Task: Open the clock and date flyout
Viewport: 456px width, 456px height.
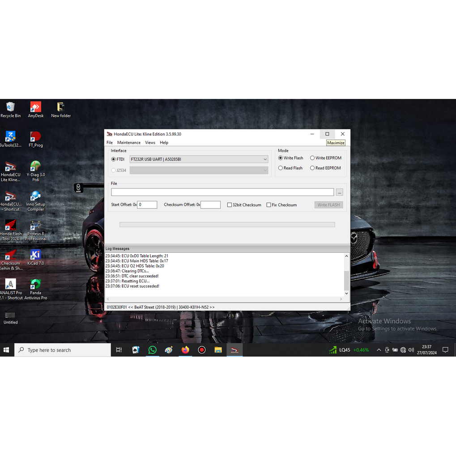Action: [x=426, y=350]
